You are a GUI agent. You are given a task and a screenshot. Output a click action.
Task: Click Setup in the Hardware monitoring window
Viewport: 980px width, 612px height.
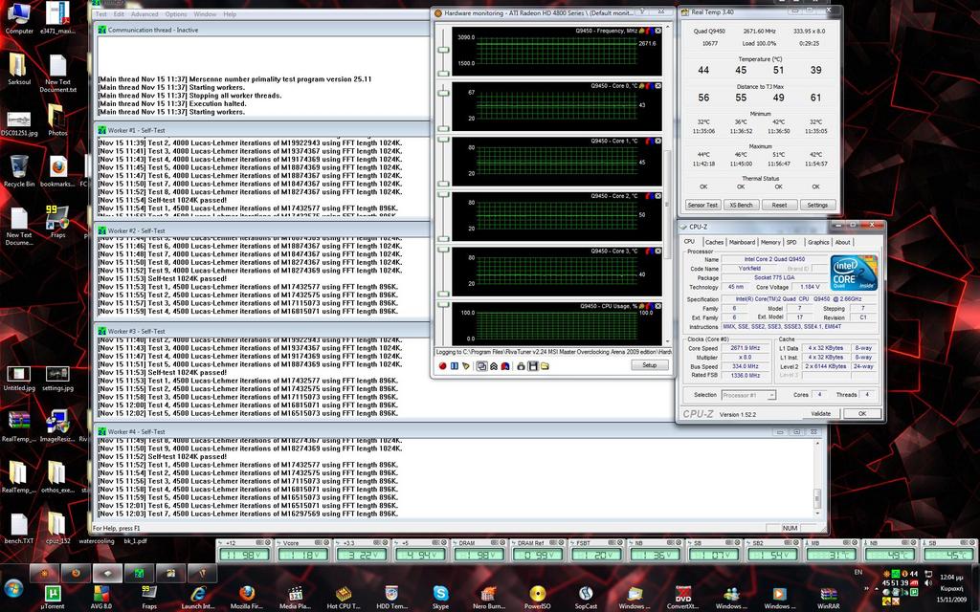click(x=650, y=365)
